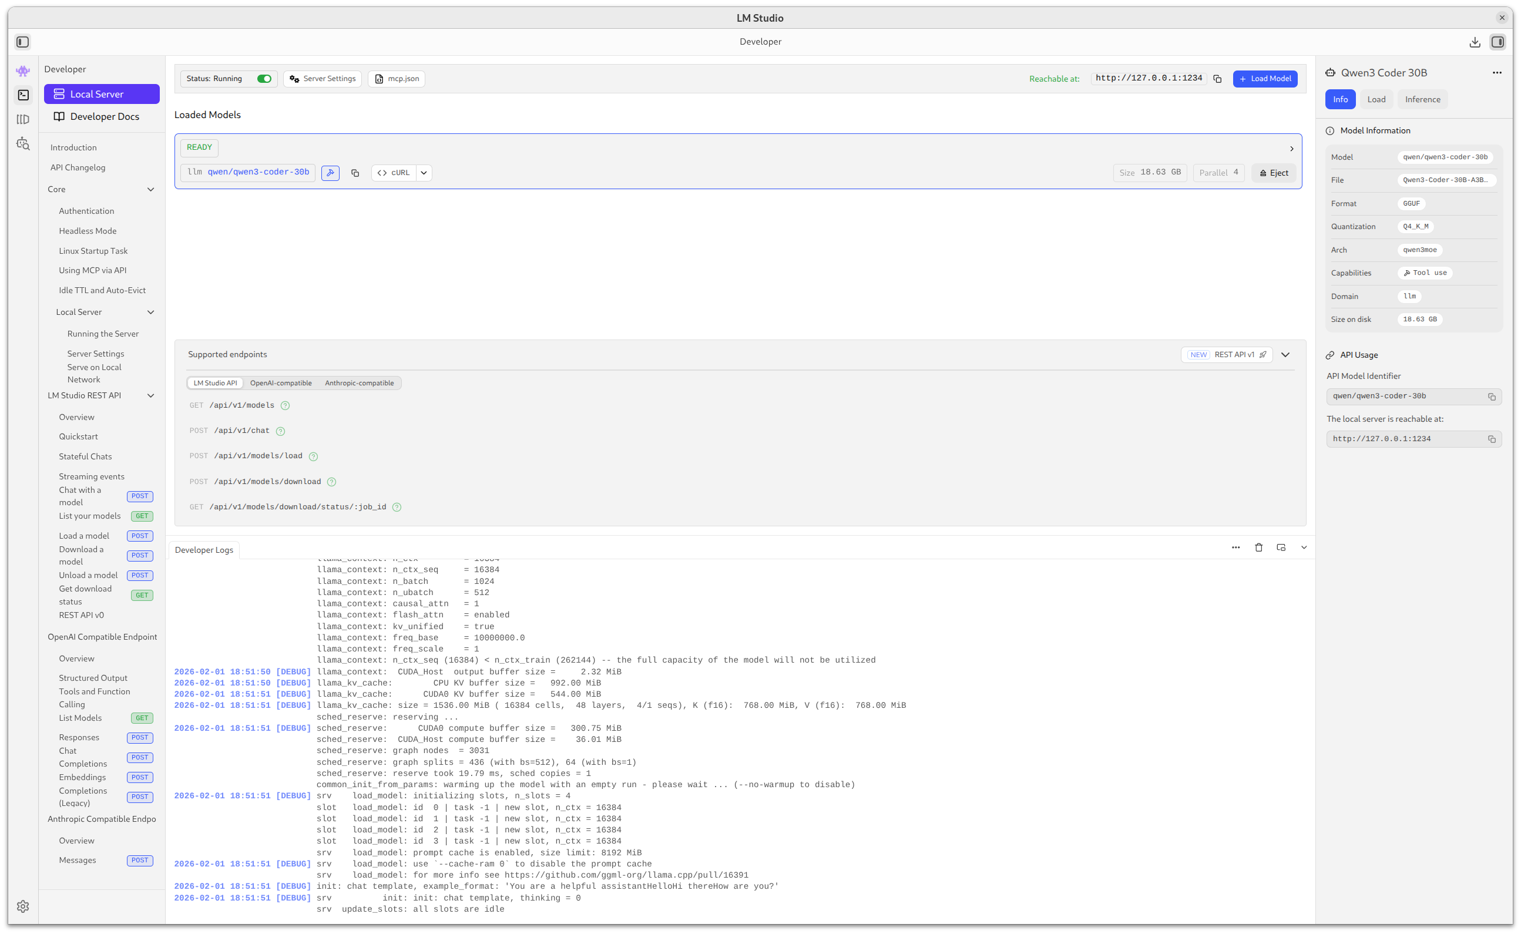Copy the loaded model identifier icon

coord(355,173)
